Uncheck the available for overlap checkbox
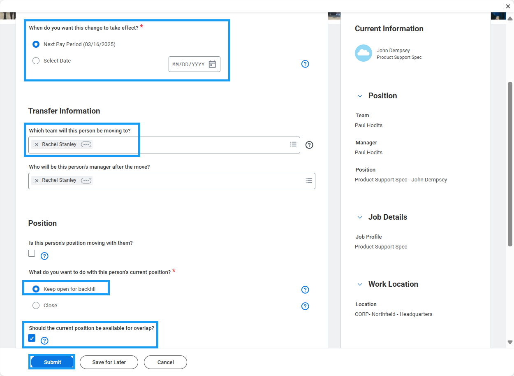The width and height of the screenshot is (514, 376). tap(32, 338)
